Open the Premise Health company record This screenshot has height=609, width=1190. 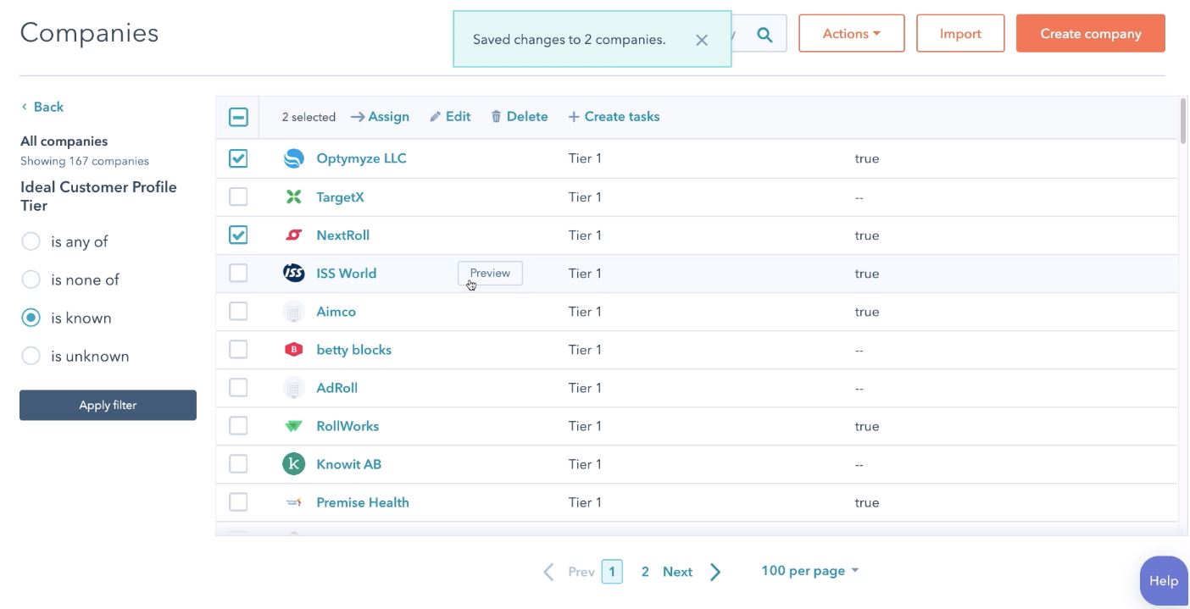click(x=363, y=502)
